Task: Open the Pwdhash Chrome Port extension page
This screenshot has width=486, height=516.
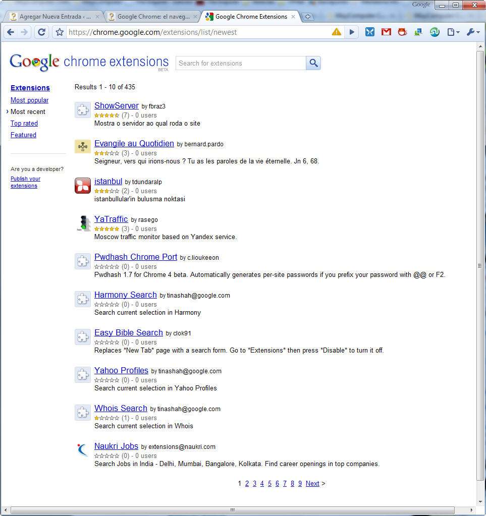Action: coord(136,257)
